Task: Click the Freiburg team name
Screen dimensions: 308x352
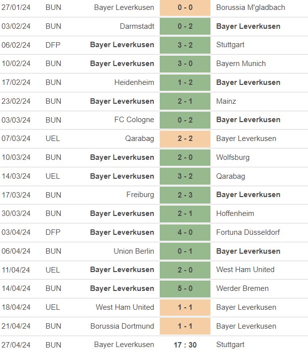Action: tap(140, 195)
